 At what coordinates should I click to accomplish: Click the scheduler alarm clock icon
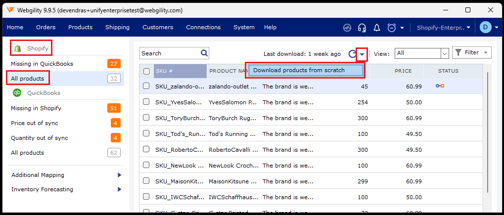pyautogui.click(x=392, y=28)
